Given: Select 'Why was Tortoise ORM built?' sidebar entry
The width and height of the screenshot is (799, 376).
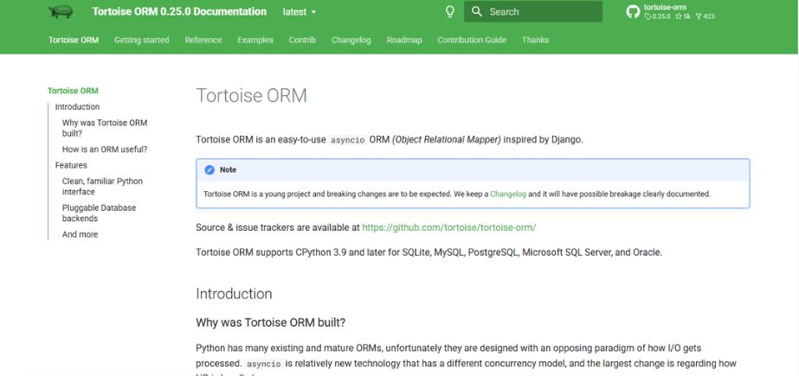Looking at the screenshot, I should click(105, 128).
